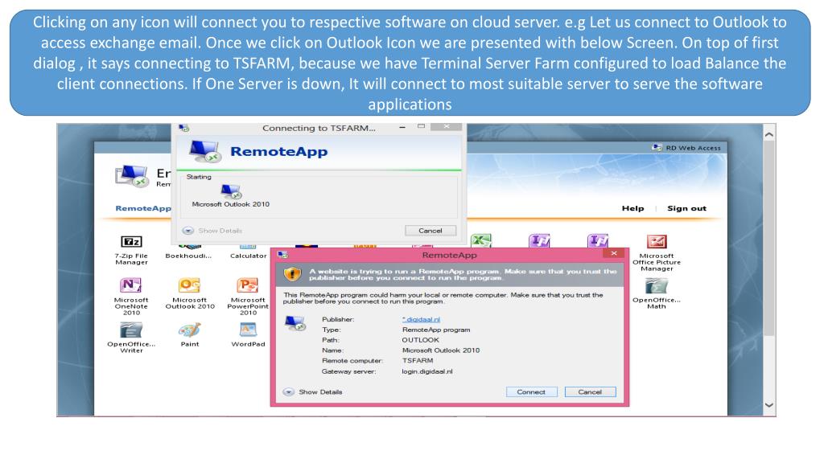Cancel the RemoteApp security warning
This screenshot has width=824, height=463.
point(590,392)
